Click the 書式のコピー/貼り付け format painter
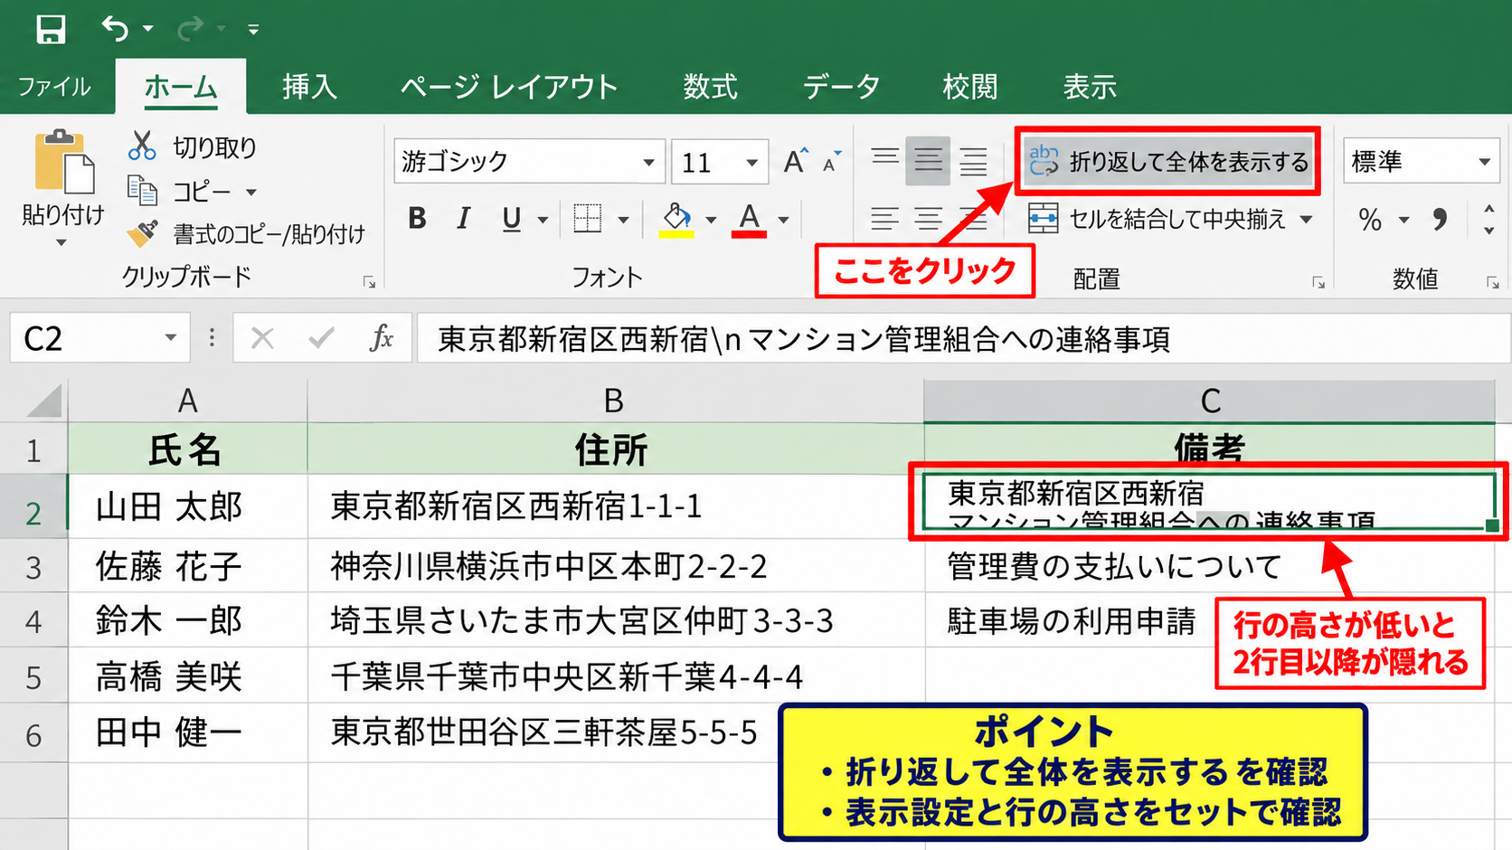 (245, 234)
